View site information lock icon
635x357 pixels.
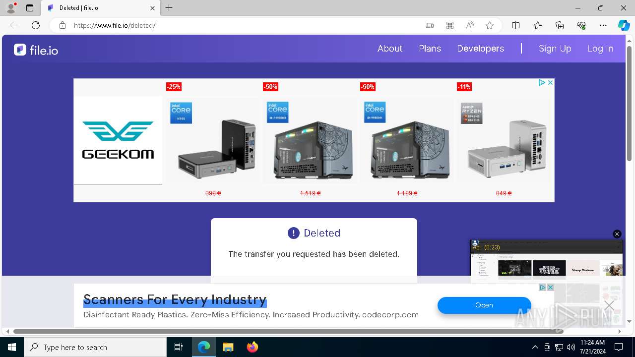pos(62,25)
